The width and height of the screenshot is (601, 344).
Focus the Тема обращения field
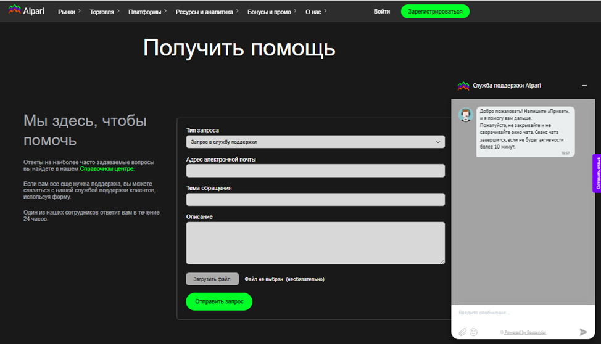(x=315, y=199)
